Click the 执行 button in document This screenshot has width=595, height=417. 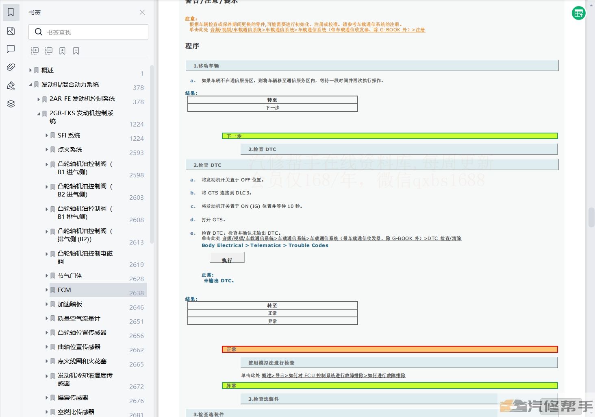pyautogui.click(x=227, y=258)
